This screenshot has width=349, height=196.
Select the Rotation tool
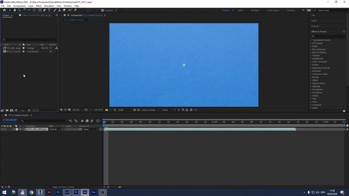[25, 10]
